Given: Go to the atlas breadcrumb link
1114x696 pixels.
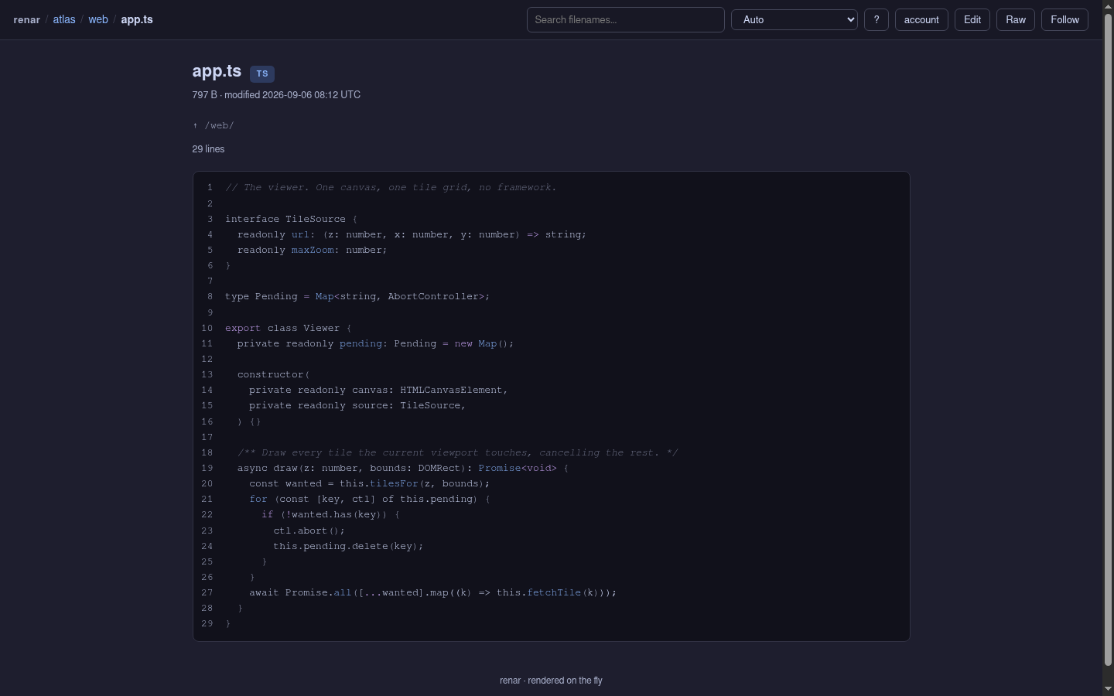Looking at the screenshot, I should (64, 19).
